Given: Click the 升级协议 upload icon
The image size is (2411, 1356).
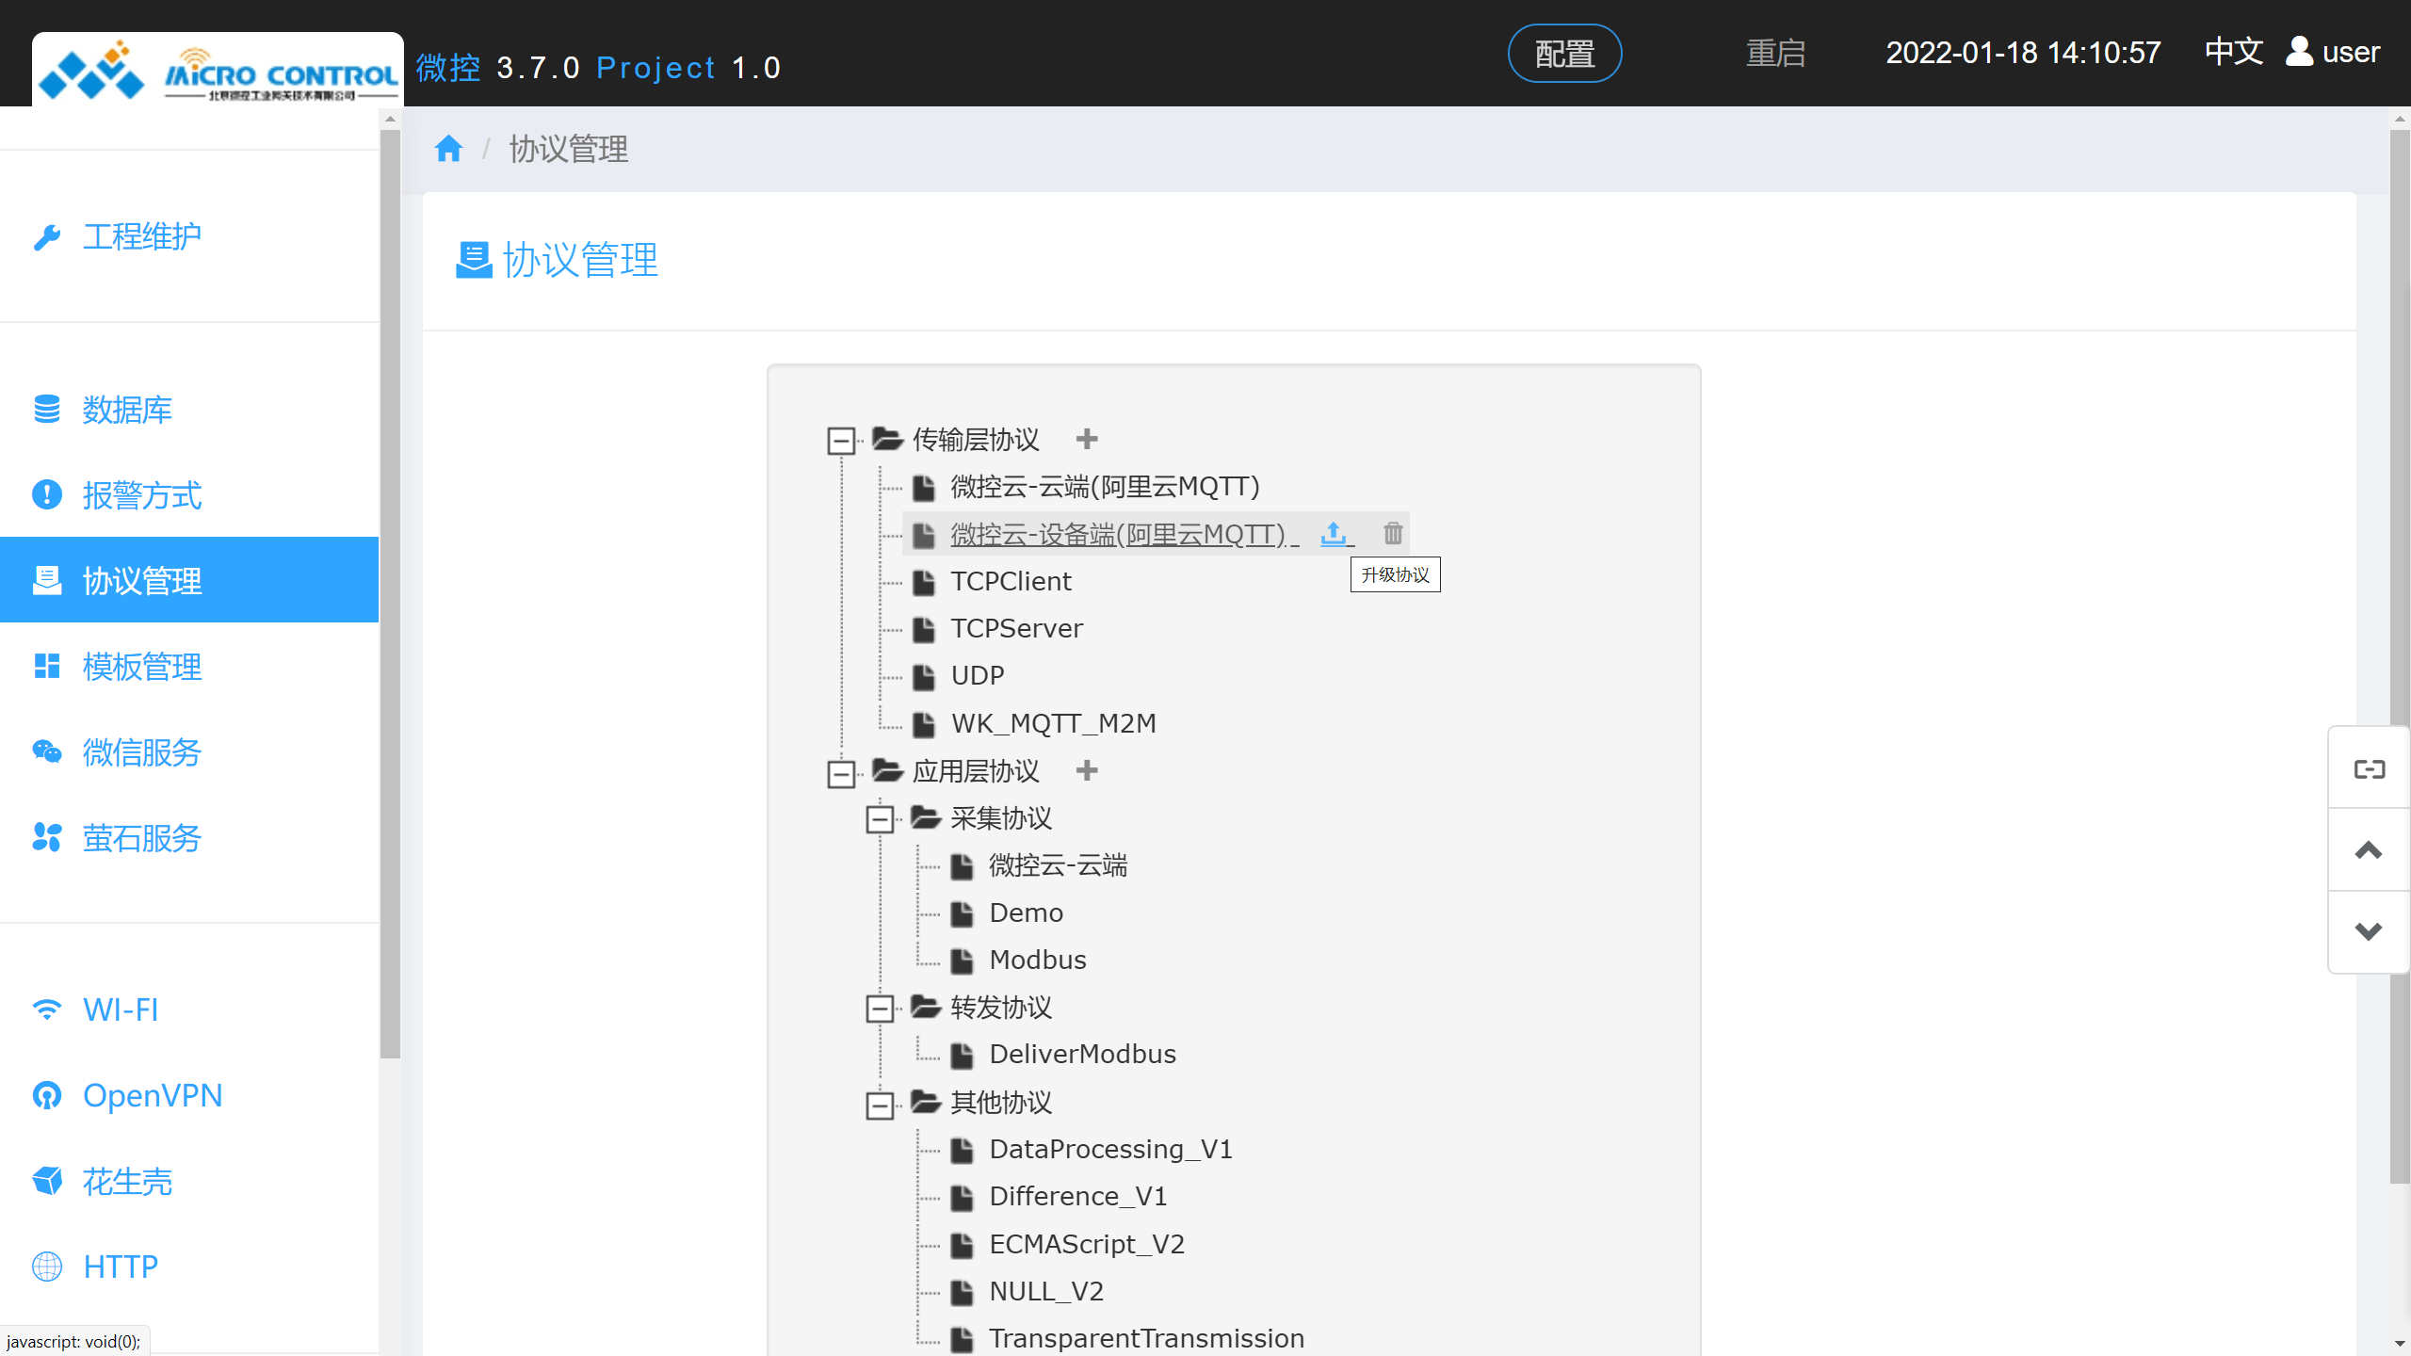Looking at the screenshot, I should pos(1334,533).
